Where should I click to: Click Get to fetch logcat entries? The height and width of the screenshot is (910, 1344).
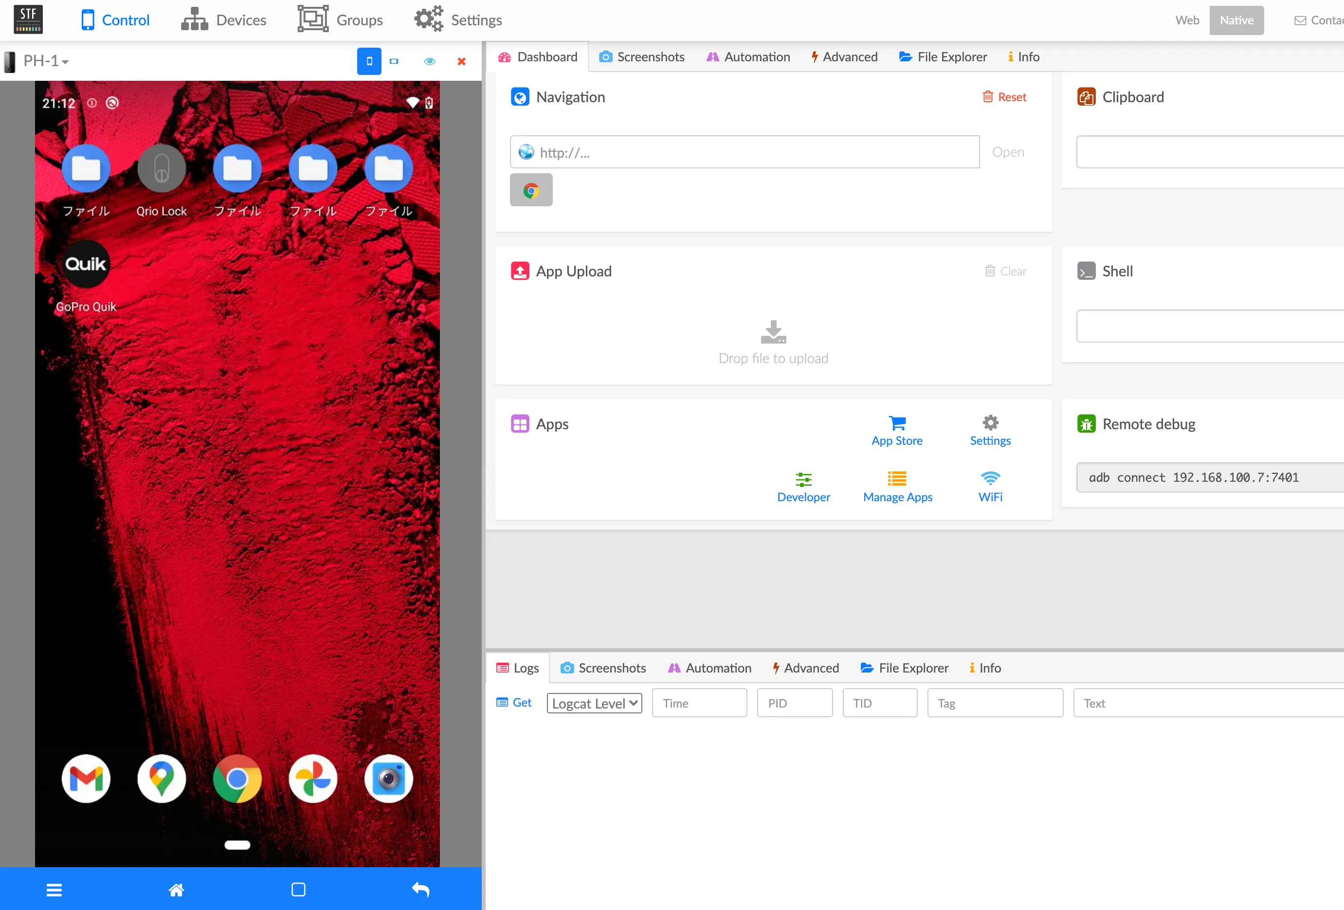pyautogui.click(x=513, y=702)
